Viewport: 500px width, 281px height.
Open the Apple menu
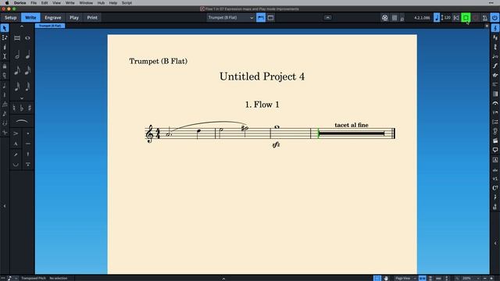[x=7, y=3]
